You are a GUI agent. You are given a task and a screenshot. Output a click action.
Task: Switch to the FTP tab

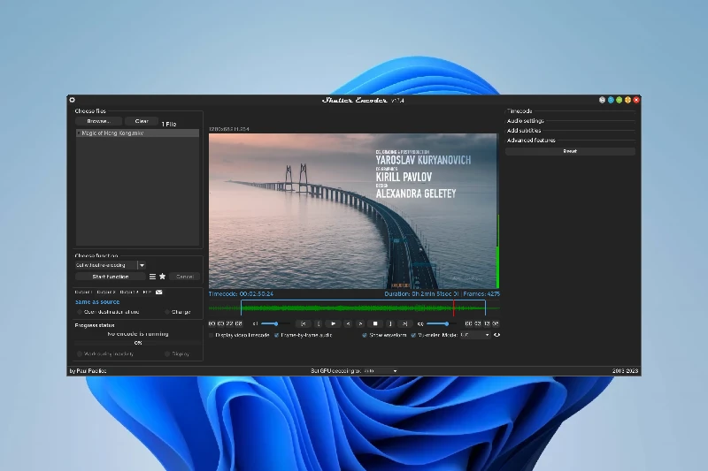point(147,292)
